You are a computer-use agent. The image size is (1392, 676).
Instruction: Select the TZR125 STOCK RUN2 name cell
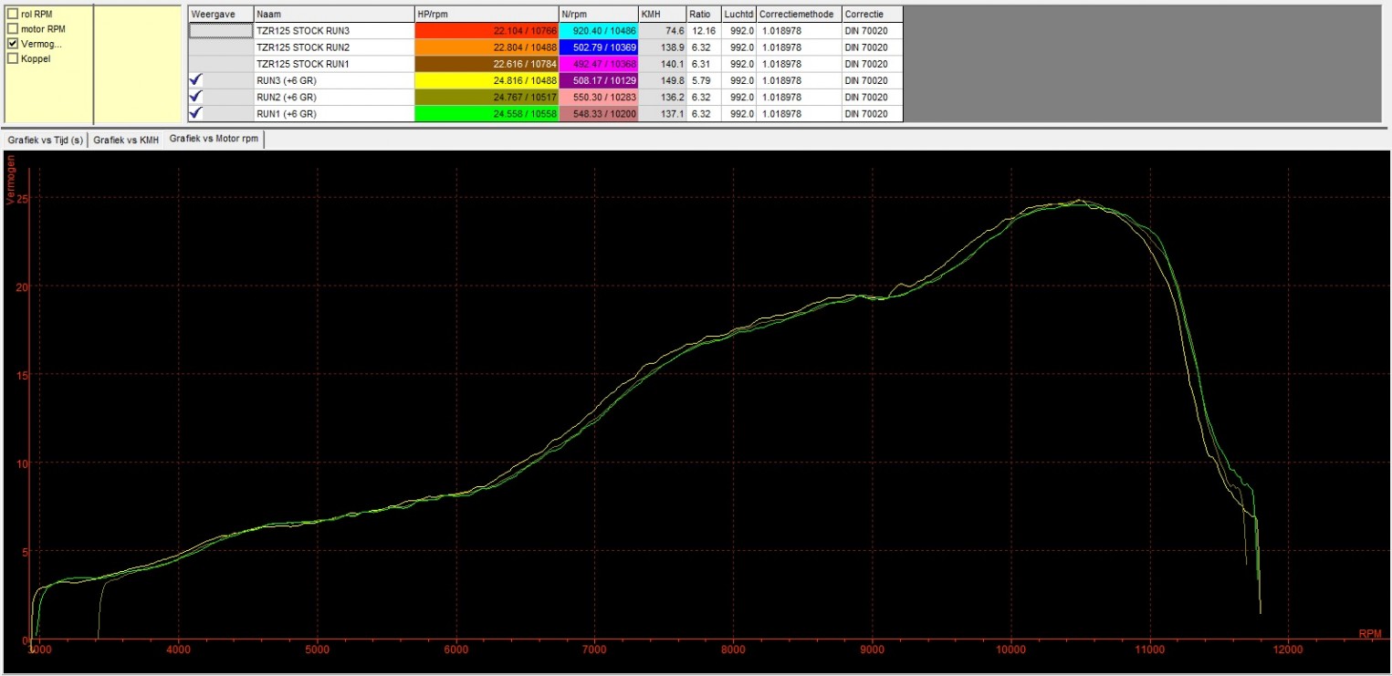[x=333, y=47]
